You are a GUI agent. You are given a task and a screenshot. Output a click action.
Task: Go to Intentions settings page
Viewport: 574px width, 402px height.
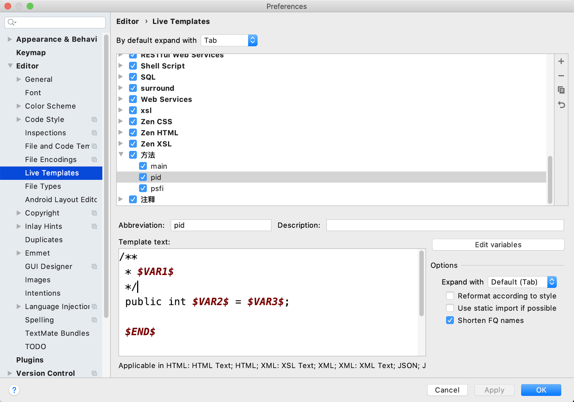pyautogui.click(x=43, y=293)
